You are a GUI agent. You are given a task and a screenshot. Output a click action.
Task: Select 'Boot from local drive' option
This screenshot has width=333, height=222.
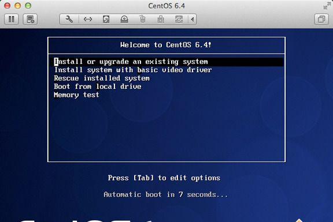pos(98,86)
